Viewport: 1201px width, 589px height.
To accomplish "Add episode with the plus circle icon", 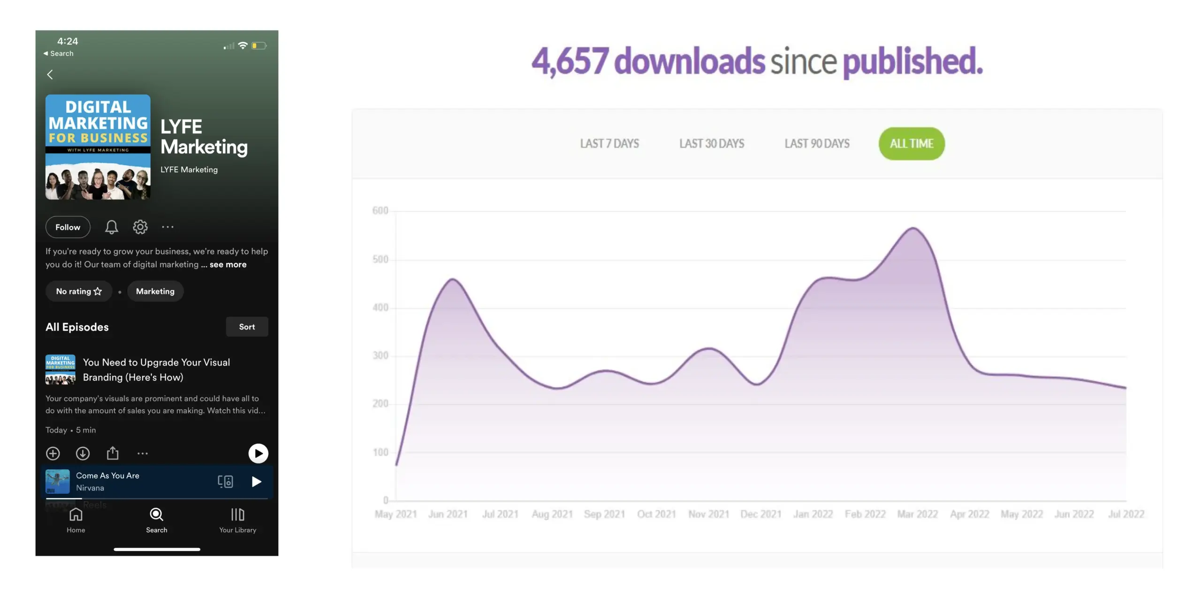I will [x=53, y=453].
